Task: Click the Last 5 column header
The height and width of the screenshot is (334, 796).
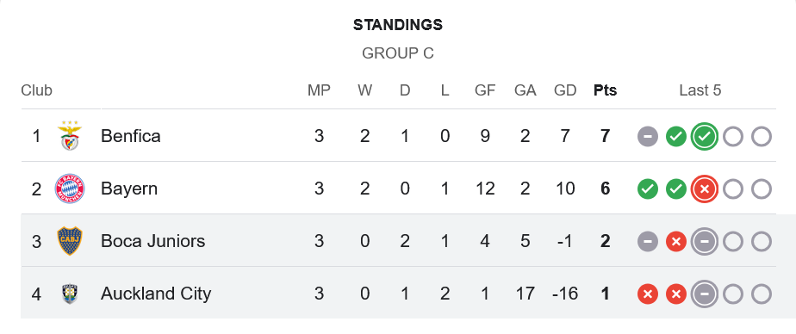Action: tap(700, 90)
